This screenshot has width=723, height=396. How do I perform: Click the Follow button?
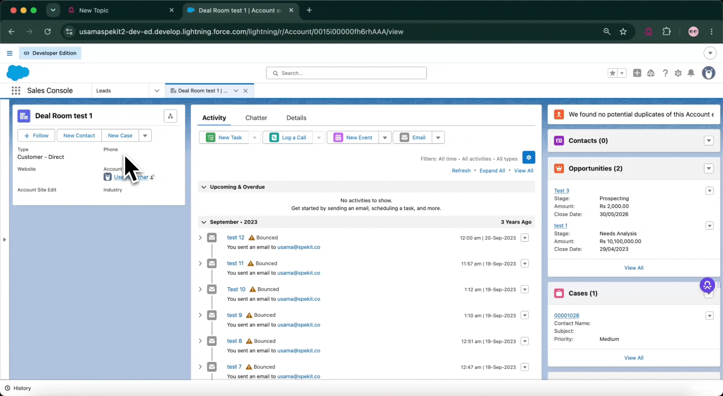pyautogui.click(x=36, y=136)
